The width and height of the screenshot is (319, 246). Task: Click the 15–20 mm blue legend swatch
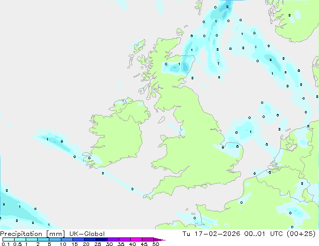coord(78,239)
